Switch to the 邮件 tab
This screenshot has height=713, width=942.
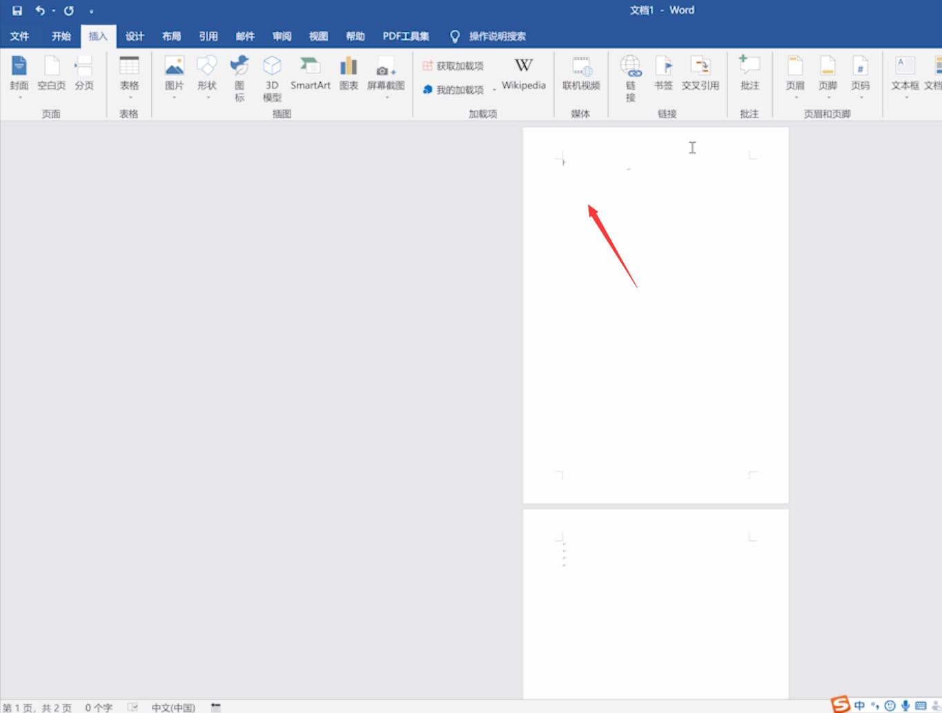pyautogui.click(x=245, y=36)
